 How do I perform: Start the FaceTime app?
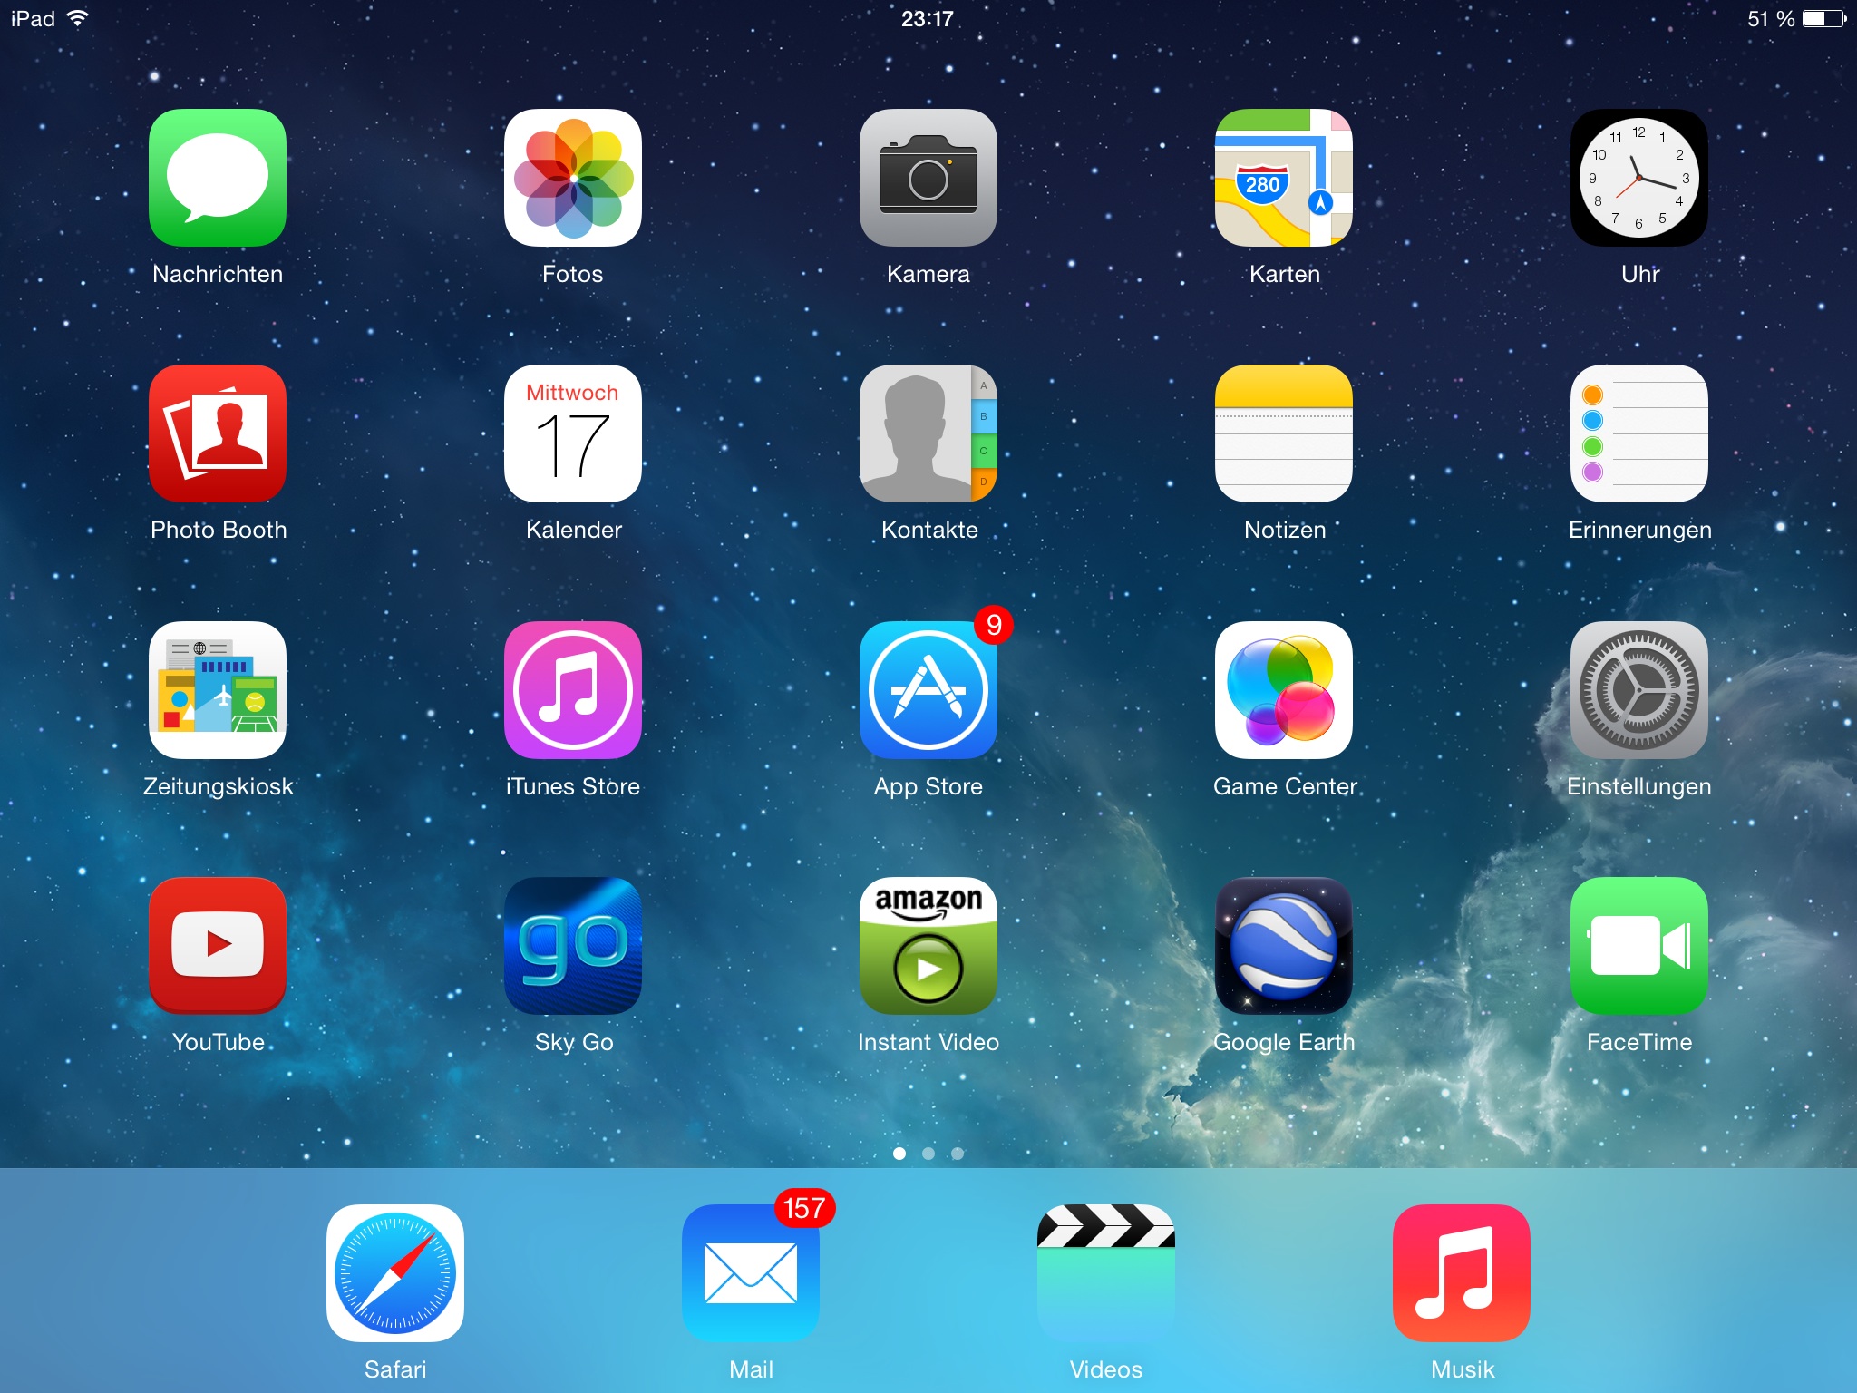tap(1639, 946)
